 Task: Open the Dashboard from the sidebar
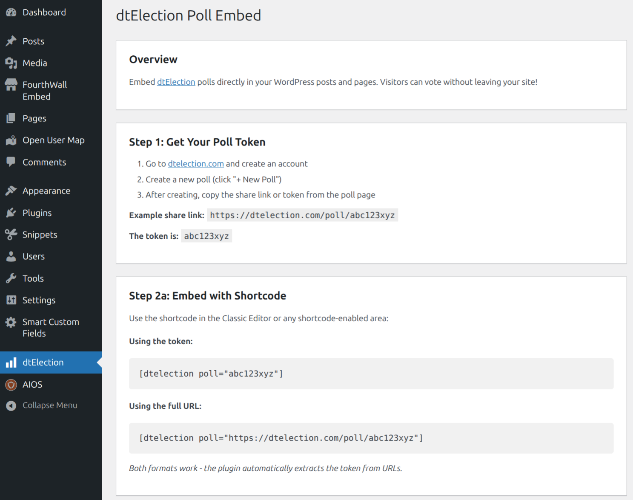pyautogui.click(x=11, y=12)
